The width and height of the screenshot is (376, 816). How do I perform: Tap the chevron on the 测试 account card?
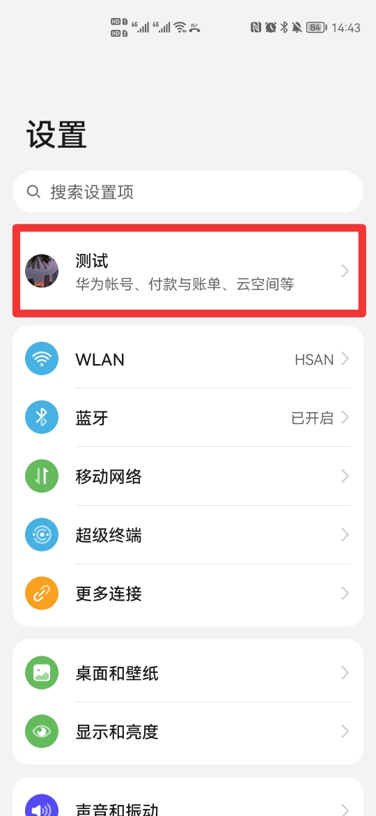tap(345, 271)
